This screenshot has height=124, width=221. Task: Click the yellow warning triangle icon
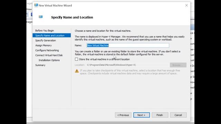[77, 71]
